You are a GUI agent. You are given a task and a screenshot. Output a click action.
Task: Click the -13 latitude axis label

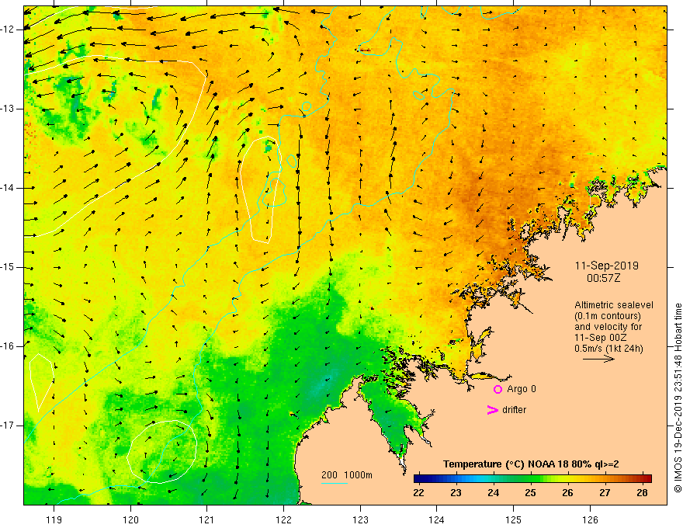(x=8, y=109)
